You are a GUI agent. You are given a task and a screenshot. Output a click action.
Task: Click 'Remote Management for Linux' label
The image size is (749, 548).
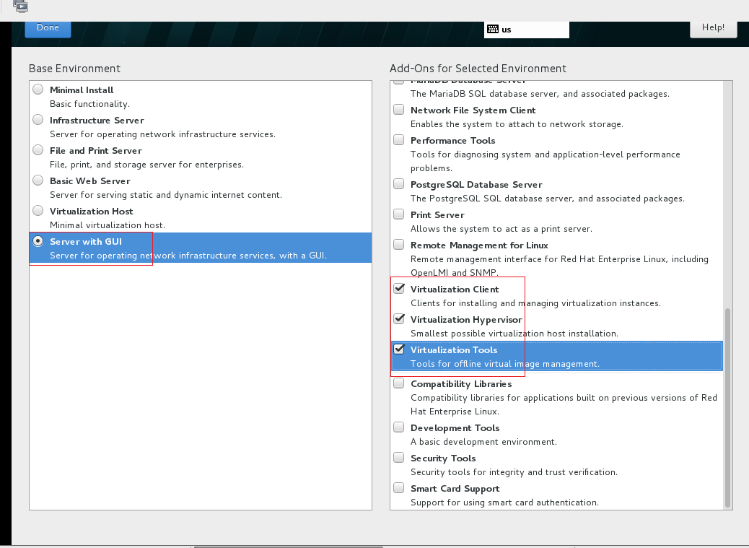coord(479,245)
